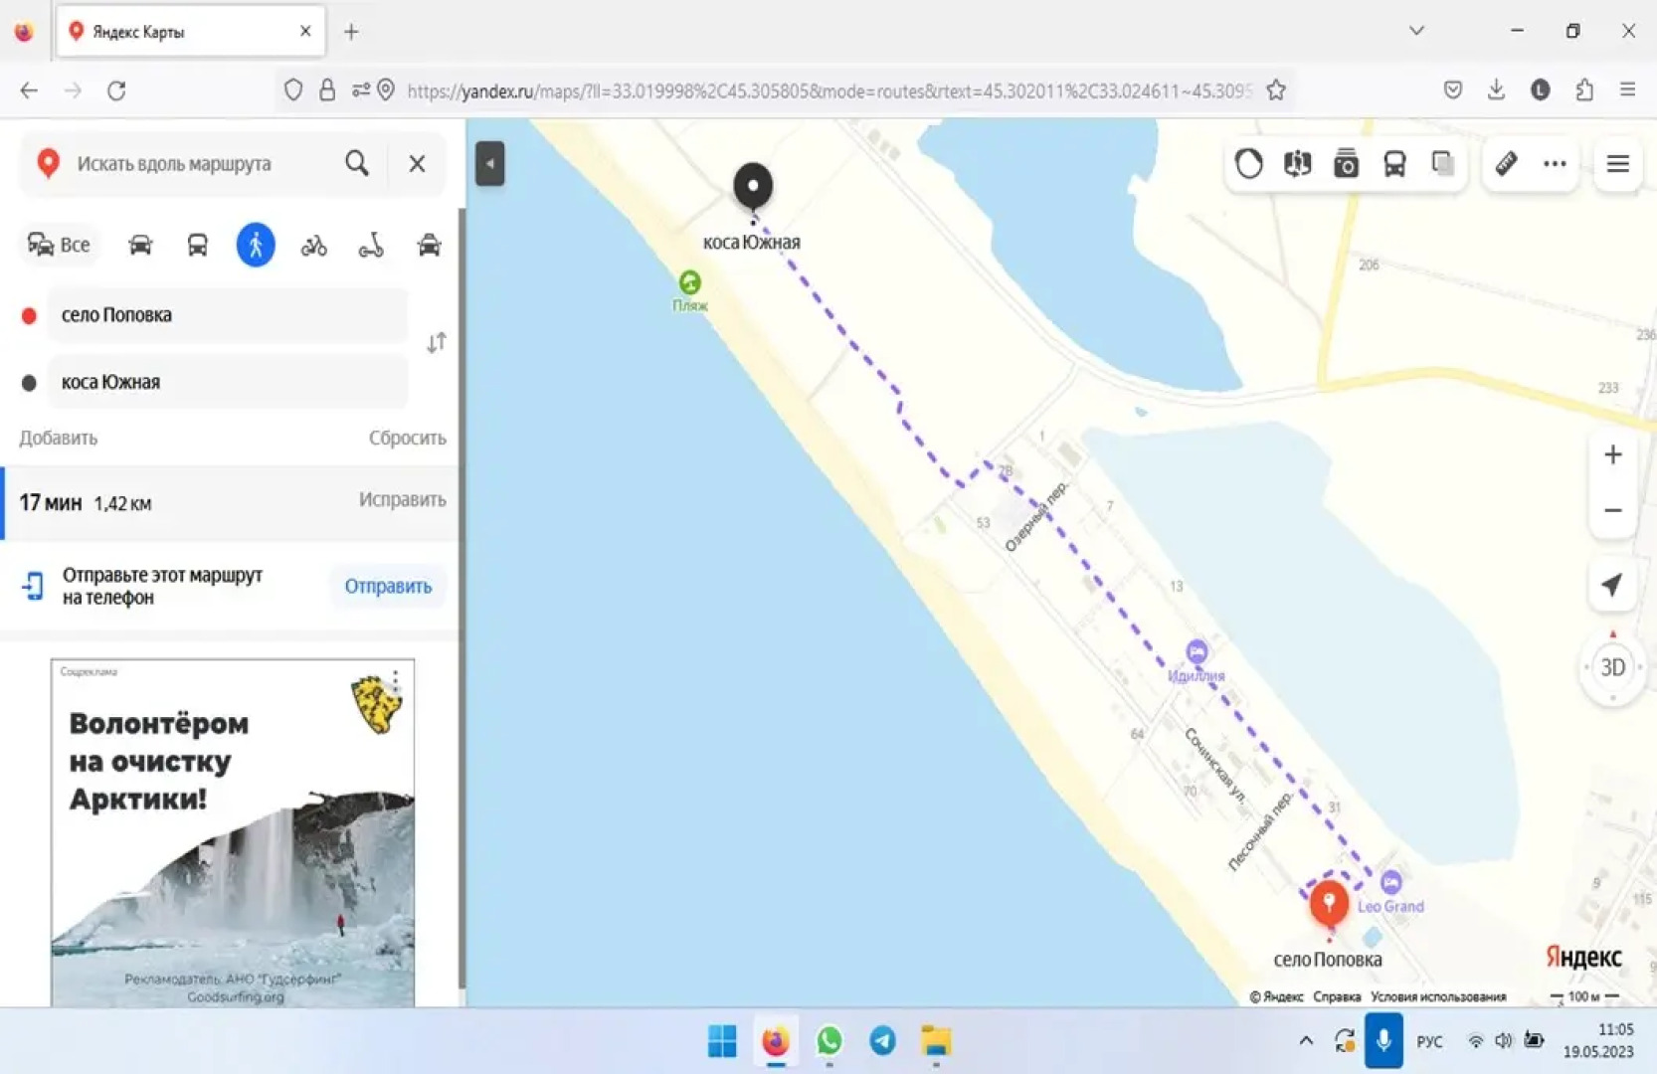Screen dimensions: 1657x1074
Task: Zoom in with the plus button
Action: pyautogui.click(x=1612, y=454)
